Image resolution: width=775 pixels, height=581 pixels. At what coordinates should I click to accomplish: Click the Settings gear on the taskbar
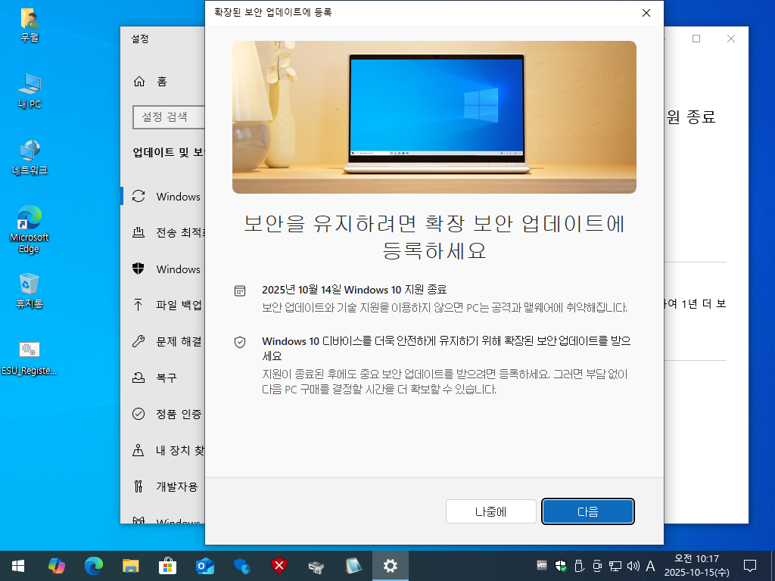[391, 566]
